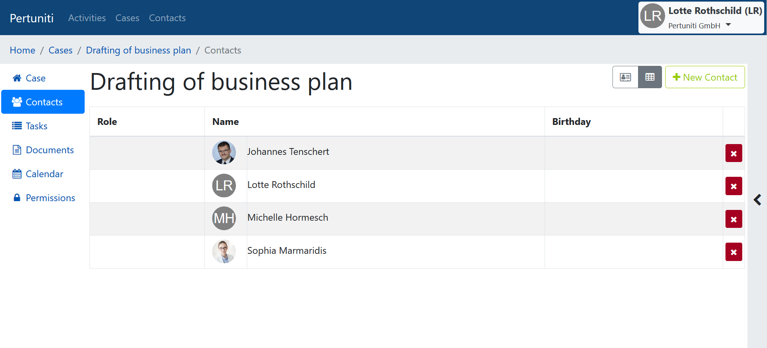Switch to card view layout

tap(625, 77)
